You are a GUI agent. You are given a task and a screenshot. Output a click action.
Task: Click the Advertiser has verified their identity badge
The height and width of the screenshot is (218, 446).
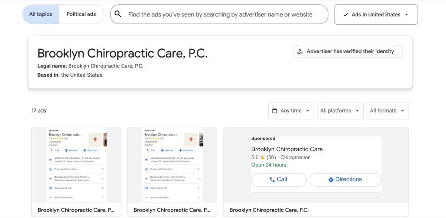coord(348,51)
